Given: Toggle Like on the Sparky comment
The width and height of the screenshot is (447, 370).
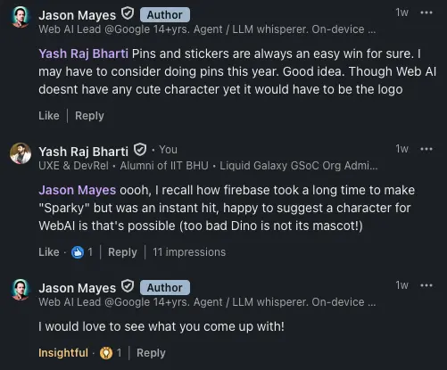Looking at the screenshot, I should pyautogui.click(x=49, y=252).
